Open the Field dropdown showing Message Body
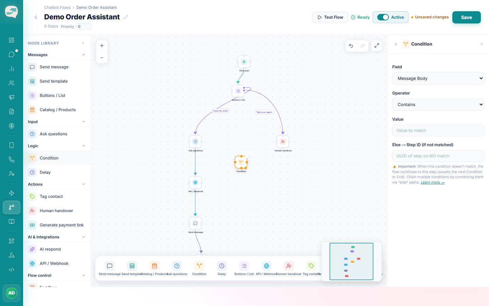 [438, 78]
